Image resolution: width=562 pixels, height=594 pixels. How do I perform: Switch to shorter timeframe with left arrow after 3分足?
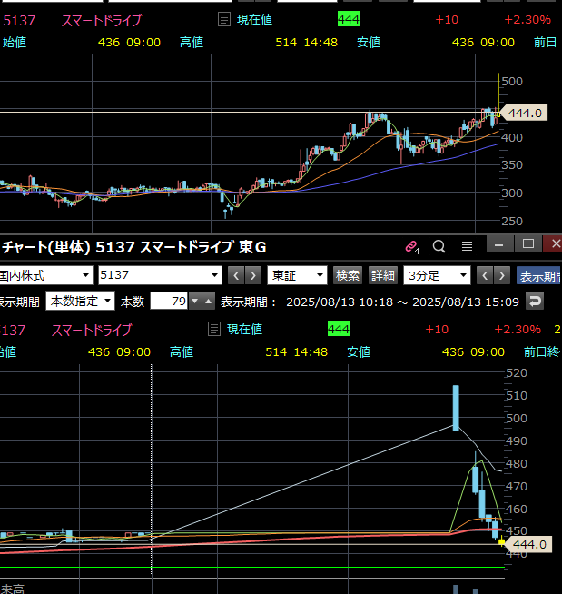[x=485, y=275]
